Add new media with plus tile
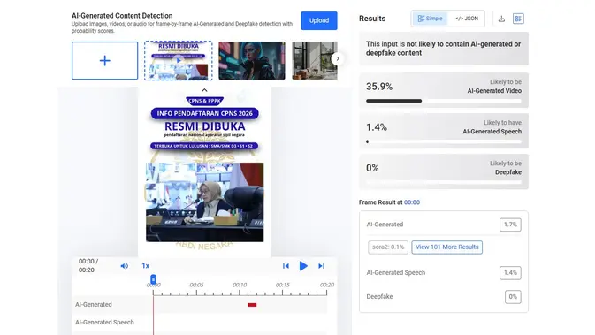595x335 pixels. (x=104, y=61)
